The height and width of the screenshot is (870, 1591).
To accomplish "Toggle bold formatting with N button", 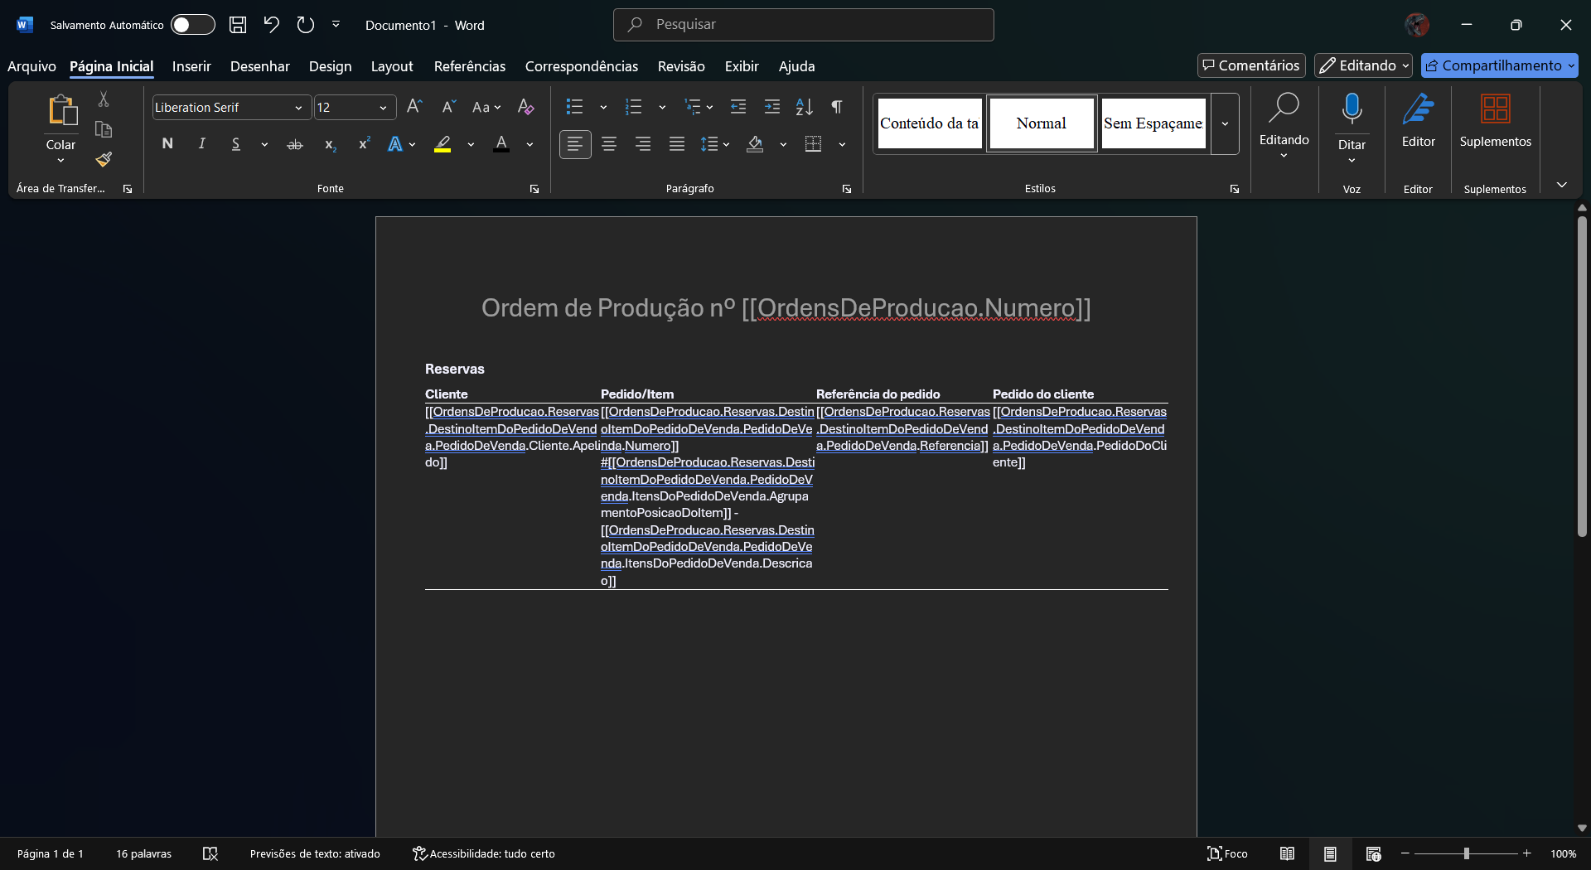I will [167, 144].
